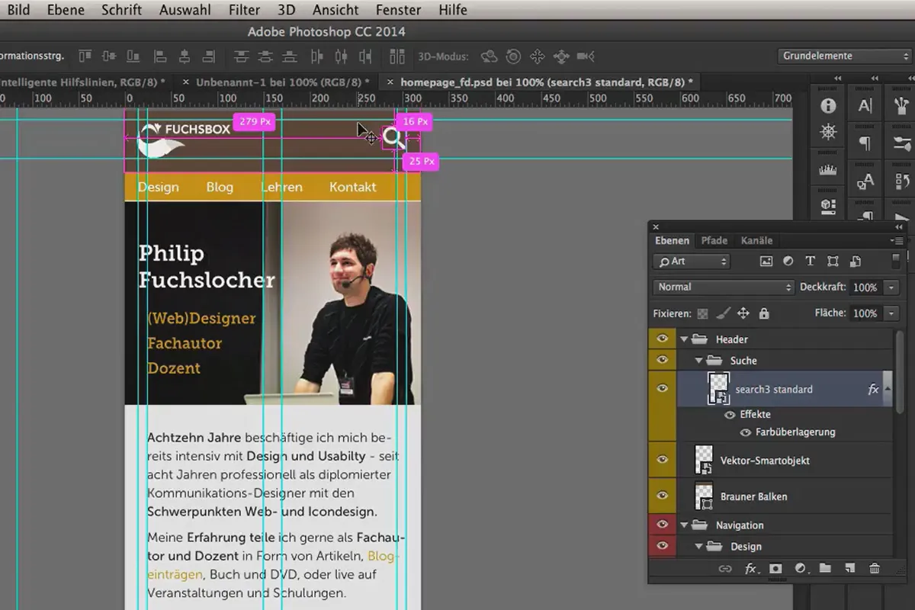The height and width of the screenshot is (610, 915).
Task: Click the align right edges icon
Action: pos(209,56)
